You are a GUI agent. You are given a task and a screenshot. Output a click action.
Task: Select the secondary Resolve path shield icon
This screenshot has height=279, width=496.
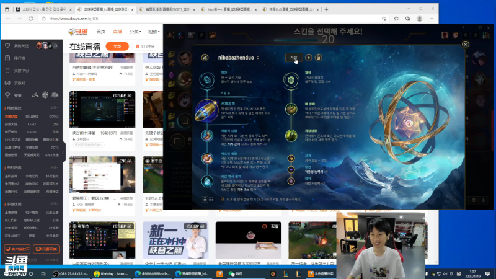pos(291,80)
